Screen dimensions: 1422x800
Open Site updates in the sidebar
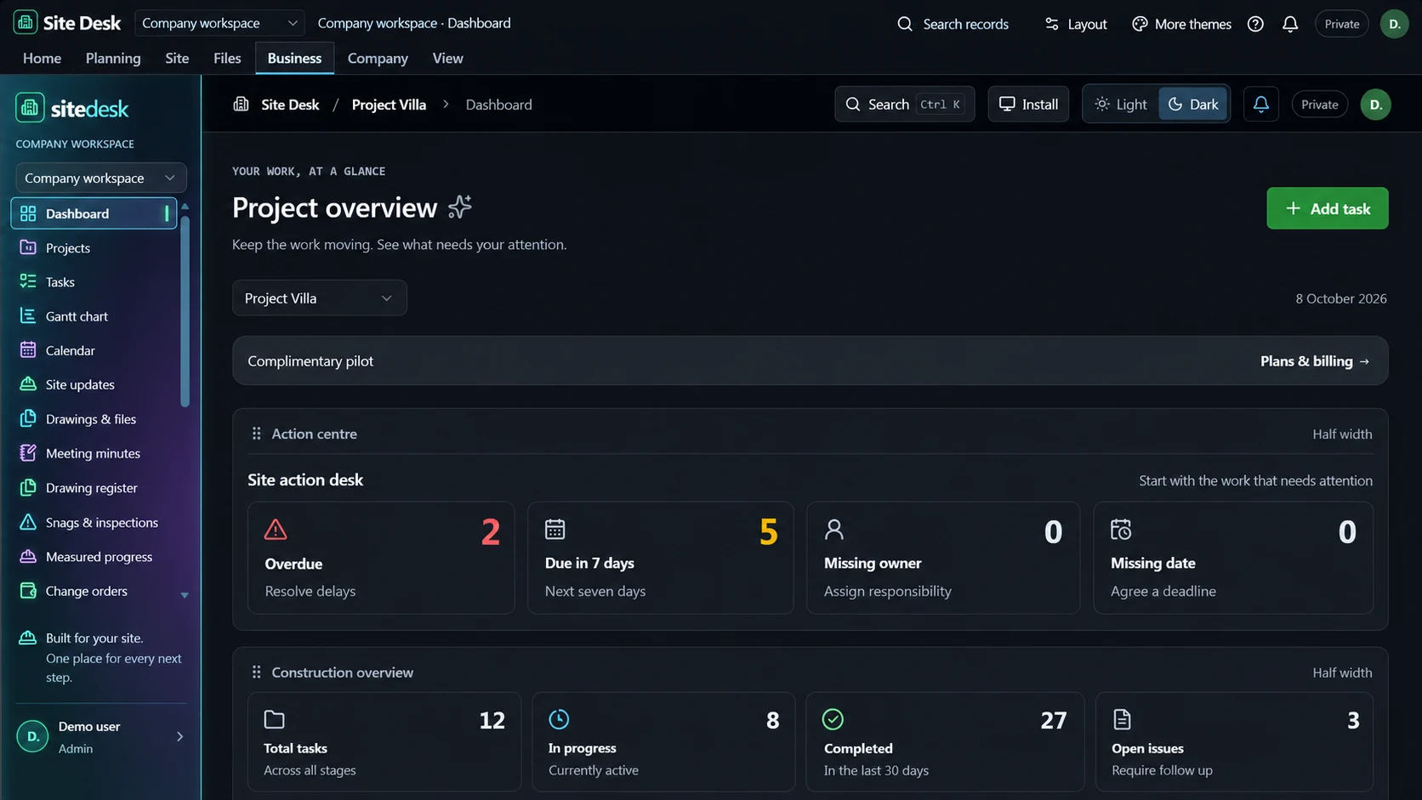94,384
